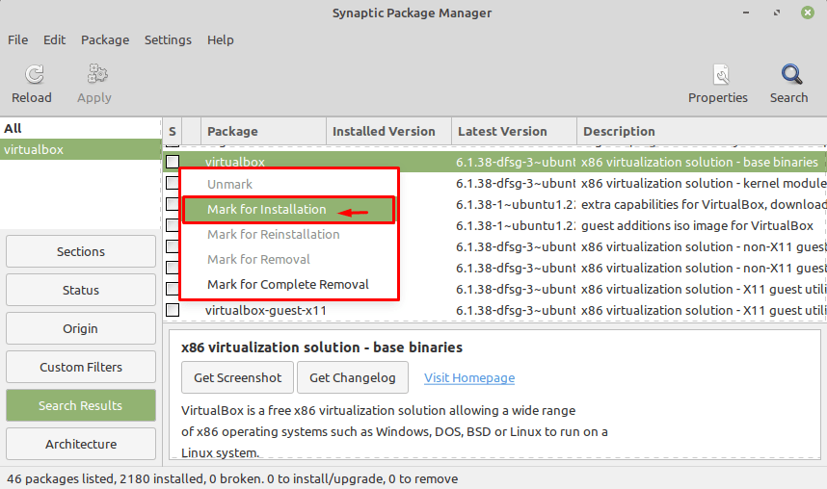Toggle checkbox for guest additions iso row
Viewport: 827px width, 489px height.
click(x=173, y=225)
